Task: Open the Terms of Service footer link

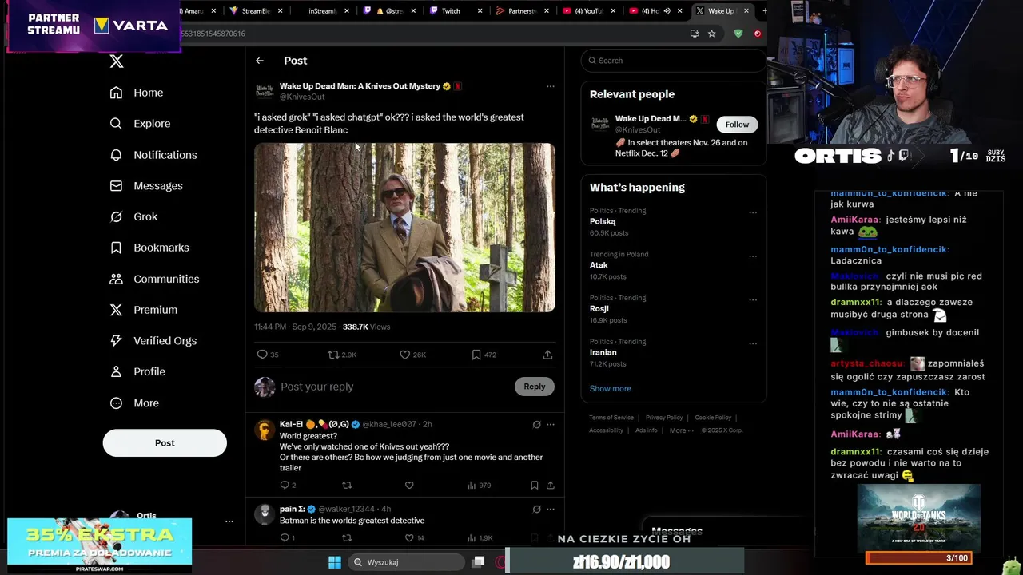Action: pyautogui.click(x=611, y=418)
